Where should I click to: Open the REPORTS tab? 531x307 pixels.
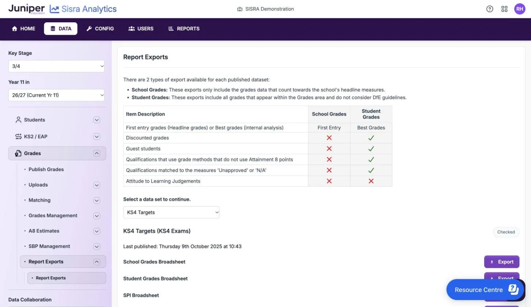pyautogui.click(x=184, y=29)
